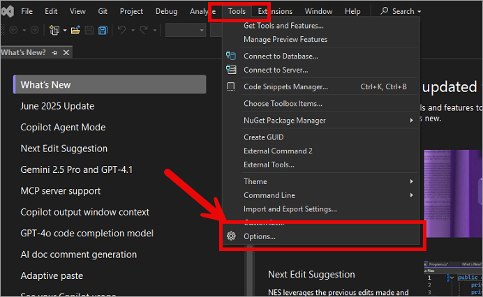Select the What's New list heading

click(x=110, y=84)
